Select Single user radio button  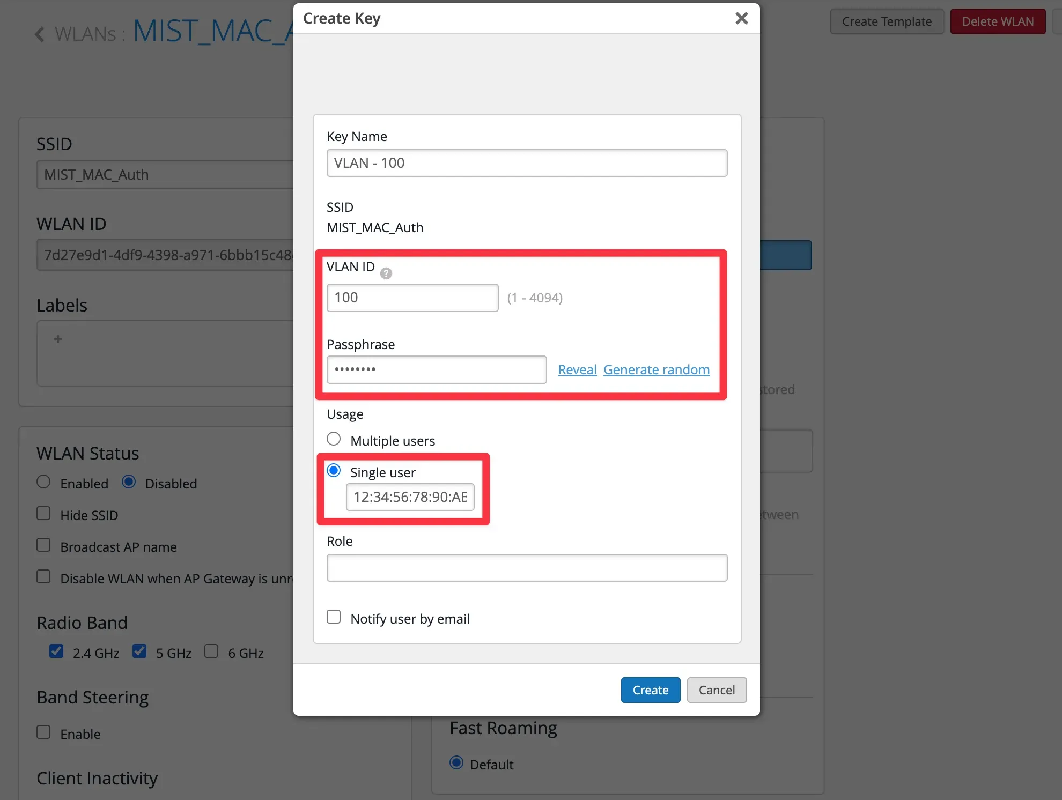pos(334,471)
